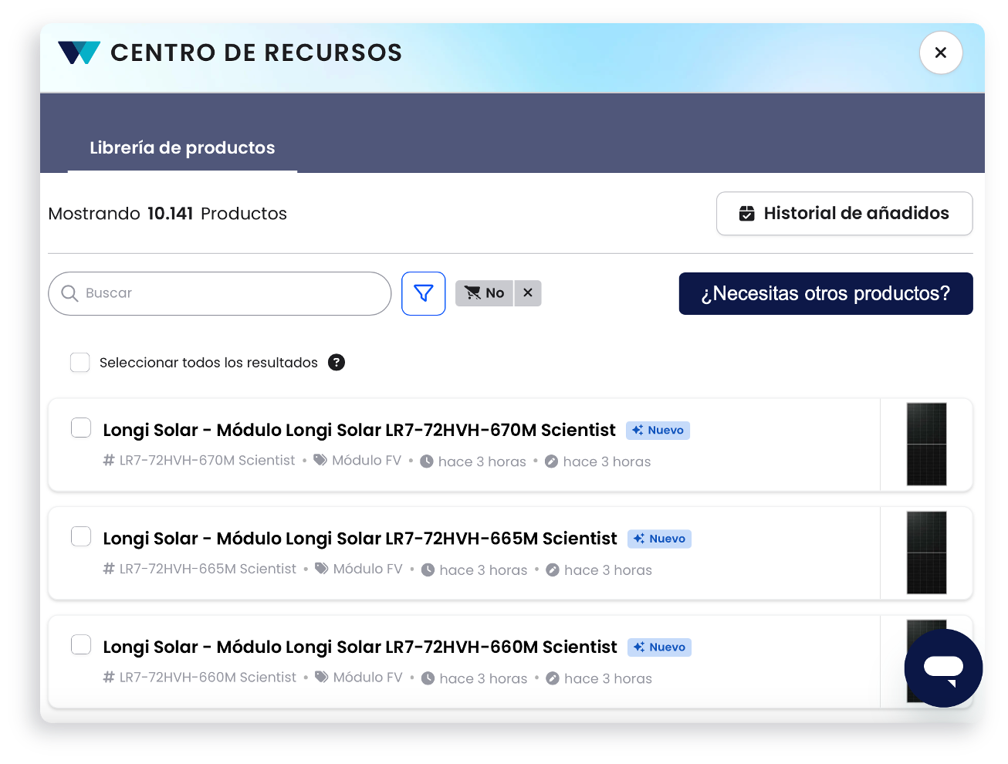Check Seleccionar todos los resultados
This screenshot has height=764, width=1008.
[x=80, y=363]
